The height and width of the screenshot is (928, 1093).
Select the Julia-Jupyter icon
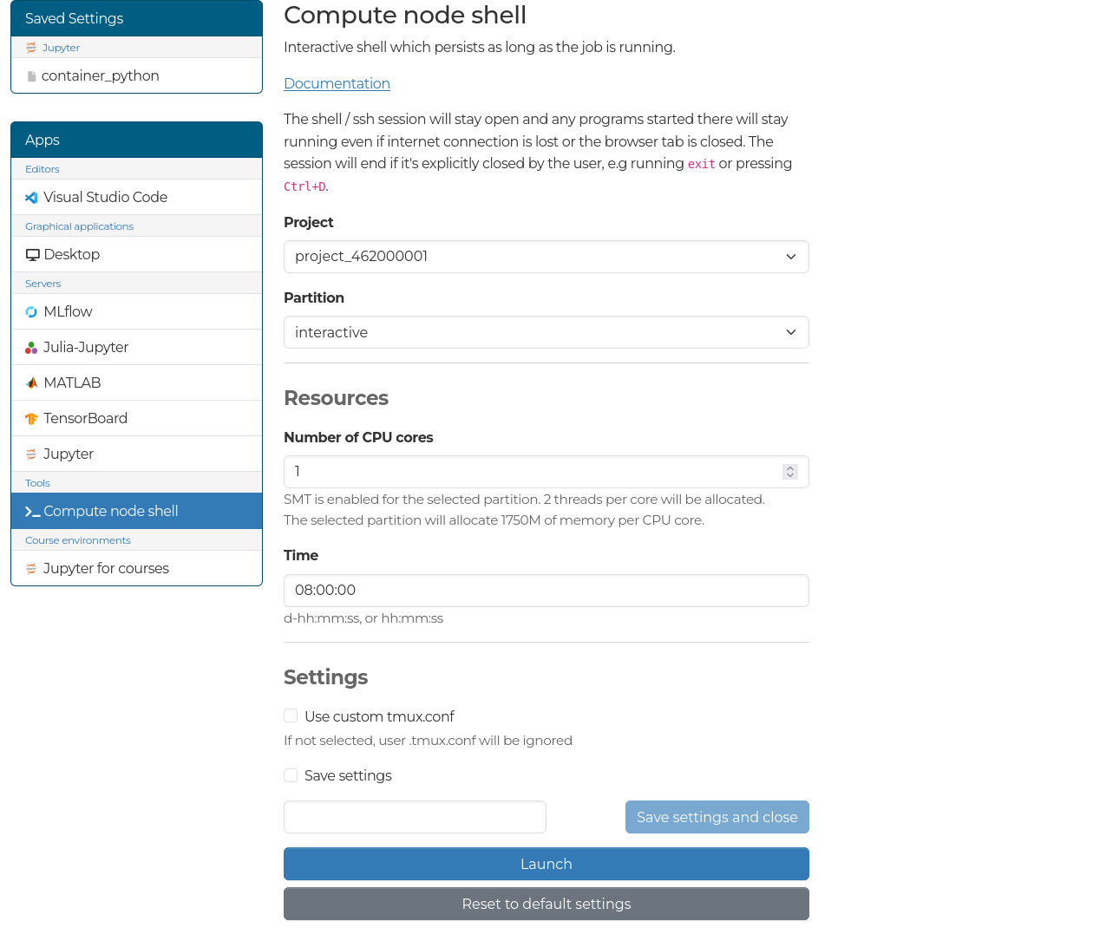(x=30, y=347)
